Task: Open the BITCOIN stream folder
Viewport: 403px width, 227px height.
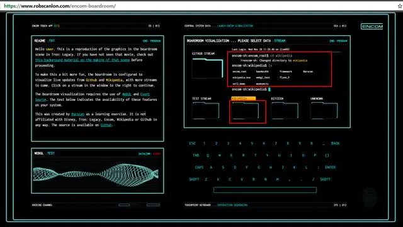Action: [x=285, y=111]
